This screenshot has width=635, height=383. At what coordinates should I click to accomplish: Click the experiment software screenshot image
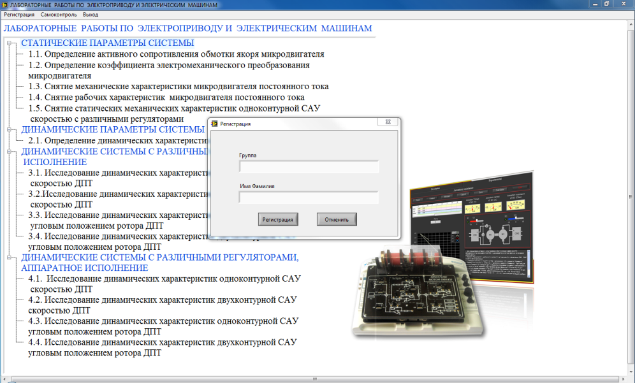tap(472, 227)
